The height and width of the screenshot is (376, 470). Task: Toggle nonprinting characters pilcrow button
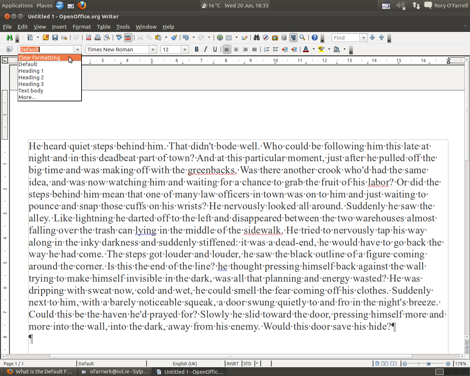click(293, 37)
